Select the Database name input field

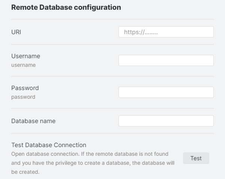coord(166,121)
